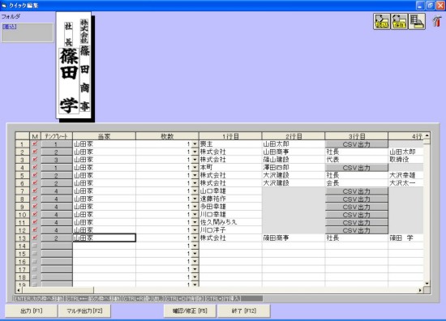Open the 枚数 dropdown in row 1

pyautogui.click(x=195, y=144)
